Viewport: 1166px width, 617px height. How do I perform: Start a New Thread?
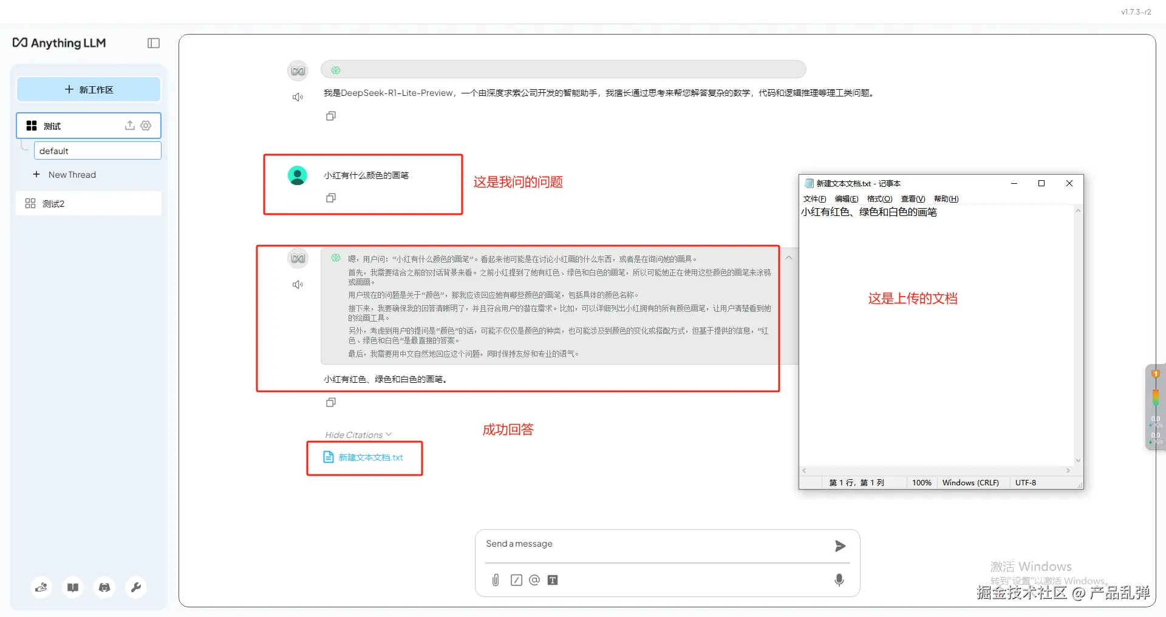coord(64,175)
